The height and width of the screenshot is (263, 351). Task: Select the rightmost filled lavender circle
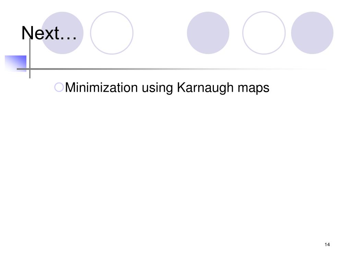[312, 33]
